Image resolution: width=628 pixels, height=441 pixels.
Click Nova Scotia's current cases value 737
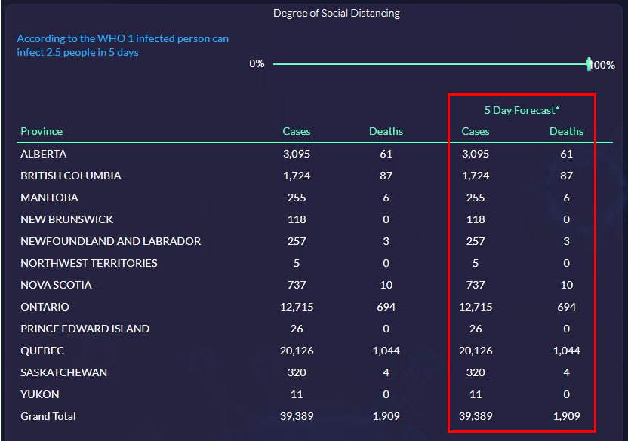[x=297, y=285]
